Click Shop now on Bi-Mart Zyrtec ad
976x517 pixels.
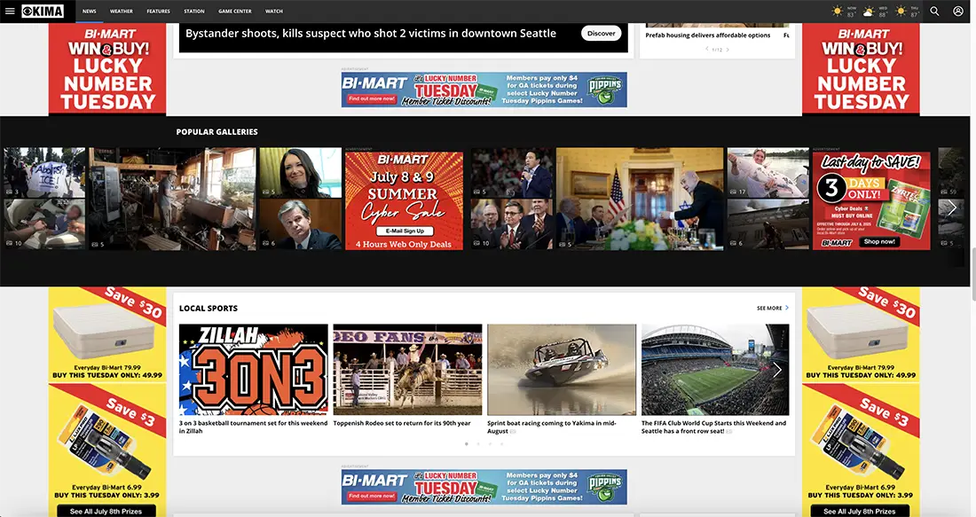[879, 241]
